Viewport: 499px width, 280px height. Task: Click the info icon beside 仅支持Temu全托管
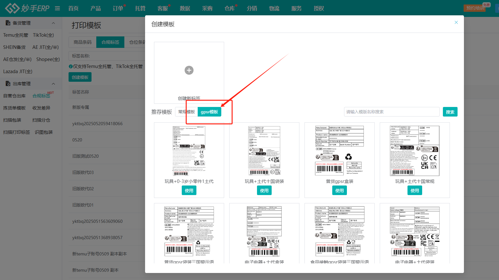tap(71, 66)
